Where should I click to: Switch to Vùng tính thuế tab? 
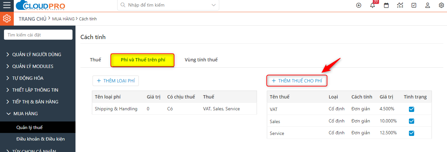[201, 60]
